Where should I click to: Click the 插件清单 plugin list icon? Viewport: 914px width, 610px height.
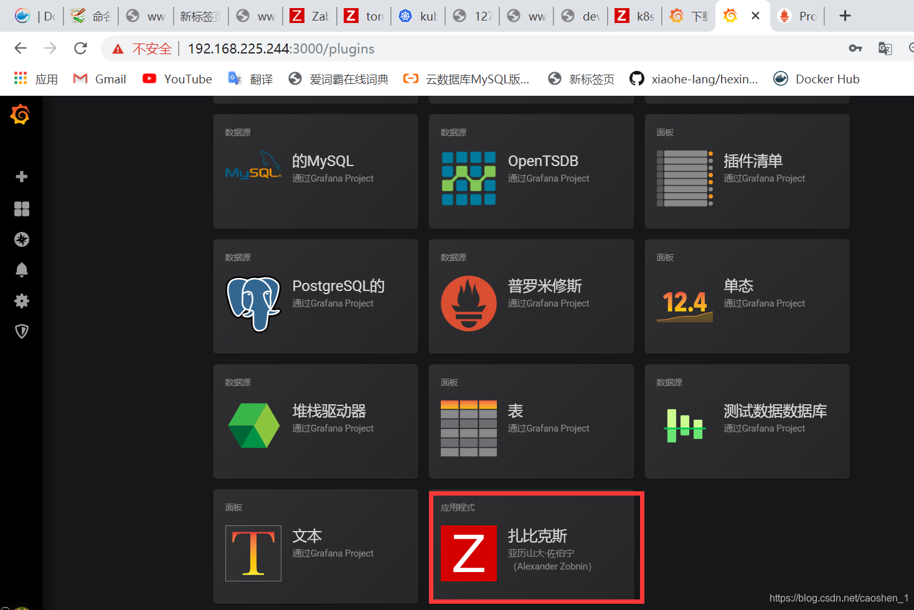[685, 178]
